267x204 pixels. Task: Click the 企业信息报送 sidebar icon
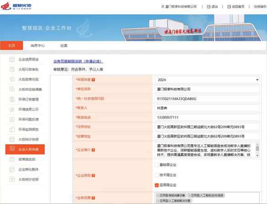click(x=12, y=59)
